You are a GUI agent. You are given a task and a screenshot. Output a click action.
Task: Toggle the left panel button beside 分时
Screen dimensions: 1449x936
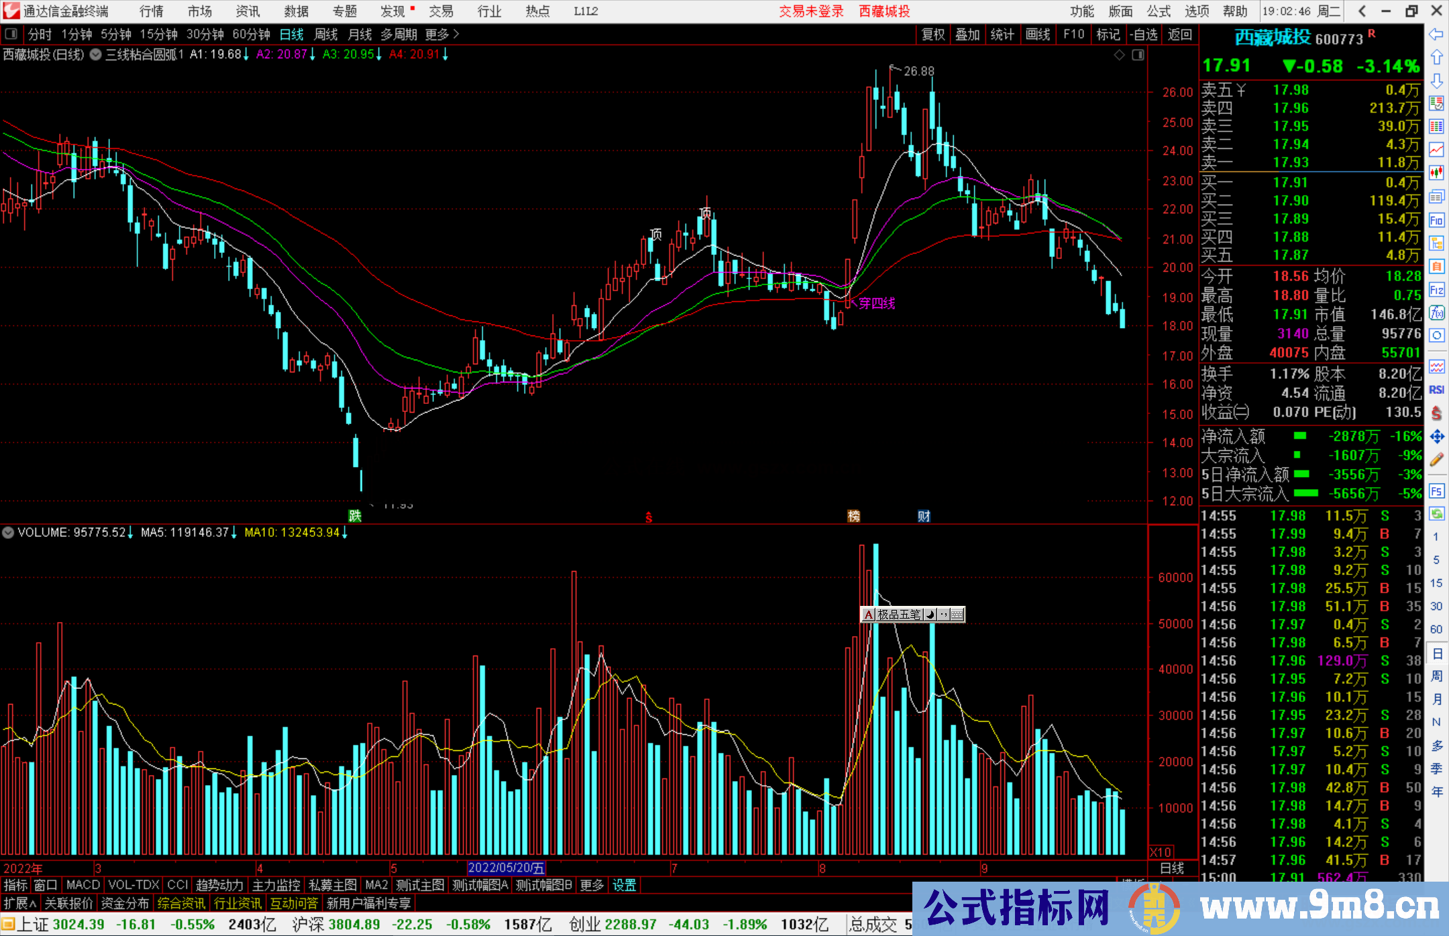point(11,34)
